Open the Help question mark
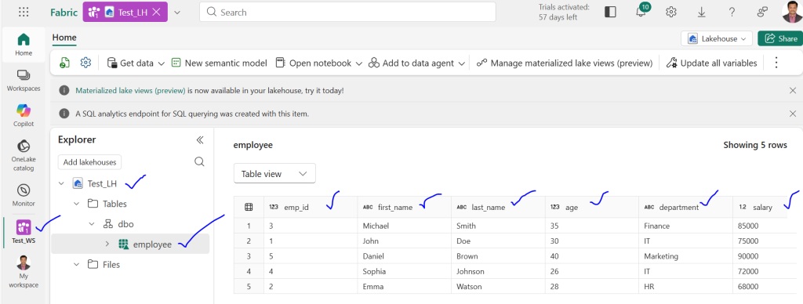This screenshot has width=803, height=304. point(732,12)
